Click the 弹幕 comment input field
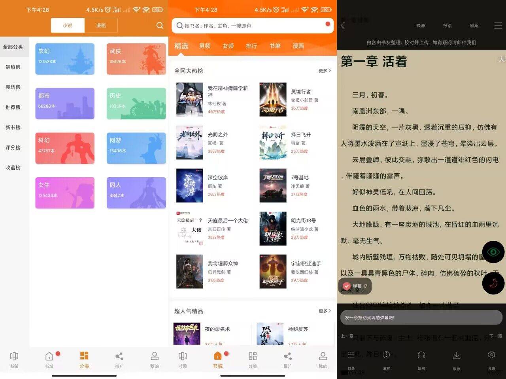The width and height of the screenshot is (506, 379). click(x=421, y=317)
